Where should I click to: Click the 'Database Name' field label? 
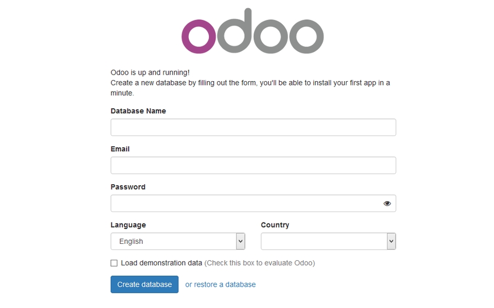click(138, 111)
